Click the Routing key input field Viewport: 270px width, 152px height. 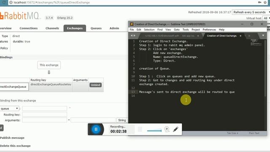tap(44, 114)
